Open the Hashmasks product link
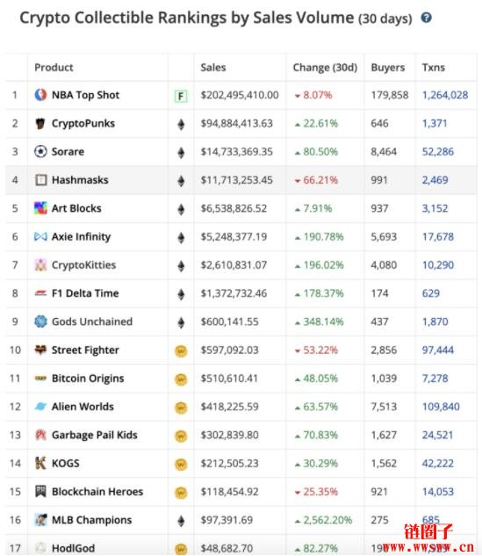The width and height of the screenshot is (482, 556). [80, 180]
